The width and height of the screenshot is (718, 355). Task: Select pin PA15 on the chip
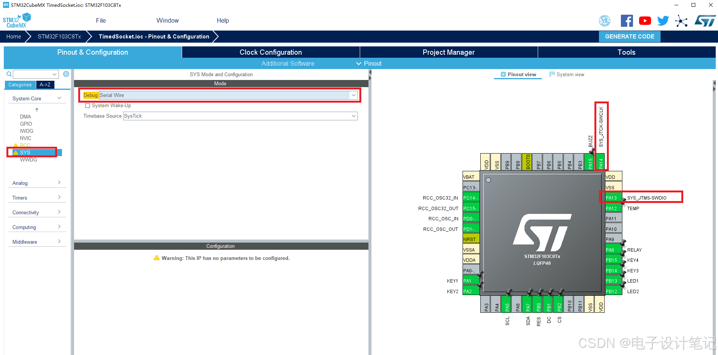590,162
